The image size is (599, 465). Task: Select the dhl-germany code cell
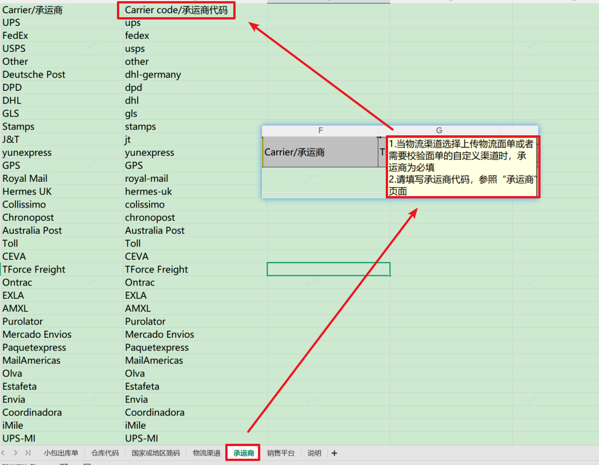tap(195, 75)
